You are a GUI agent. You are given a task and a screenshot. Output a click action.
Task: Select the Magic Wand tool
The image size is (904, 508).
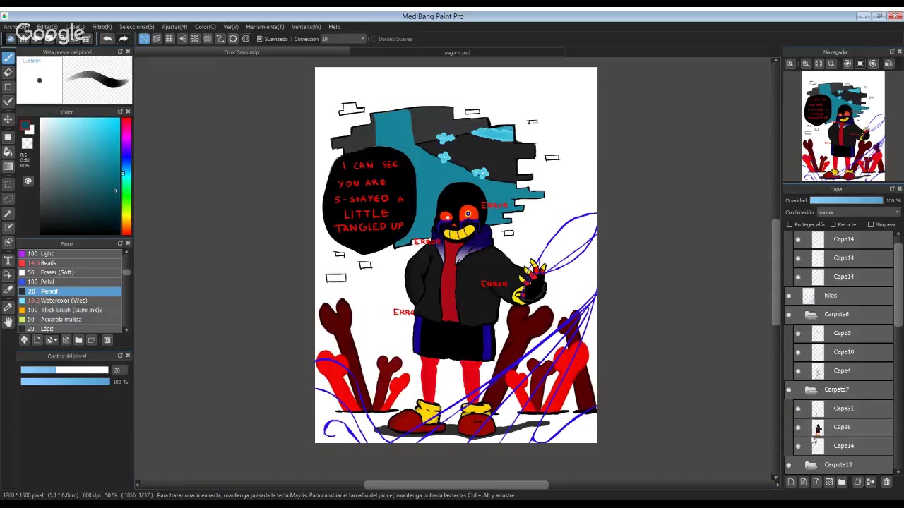[8, 213]
